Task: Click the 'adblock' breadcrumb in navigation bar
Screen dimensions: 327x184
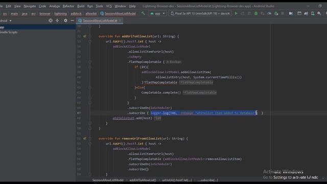Action: 76,14
